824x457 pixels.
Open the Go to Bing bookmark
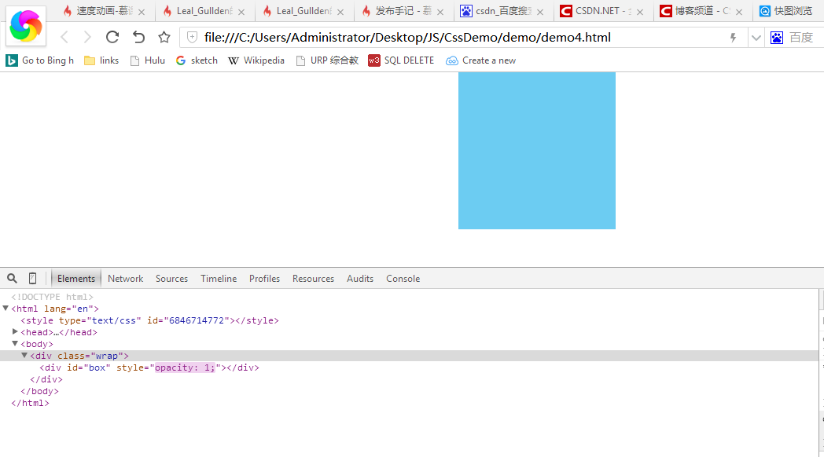tap(40, 60)
